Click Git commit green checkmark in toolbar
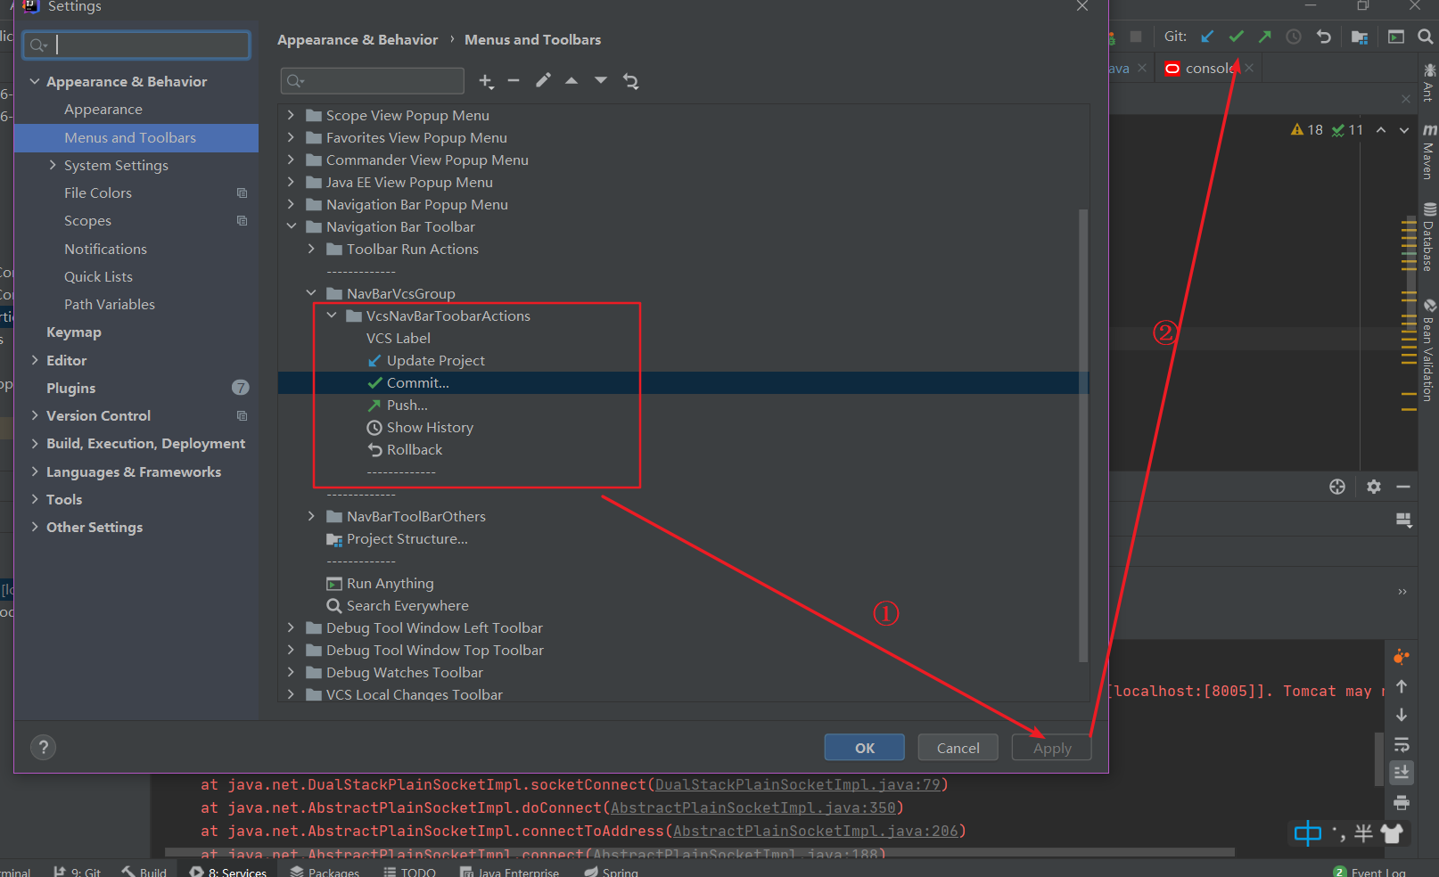Viewport: 1439px width, 877px height. click(1236, 37)
